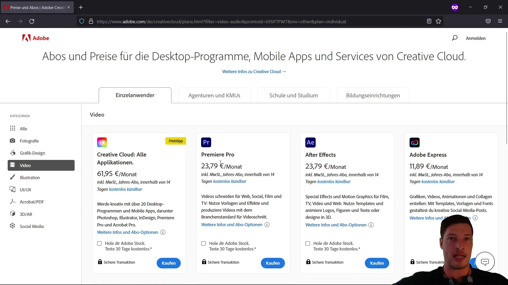Click info icon next to Premiere Pro Abo-Optionen
The height and width of the screenshot is (285, 508).
pyautogui.click(x=267, y=225)
